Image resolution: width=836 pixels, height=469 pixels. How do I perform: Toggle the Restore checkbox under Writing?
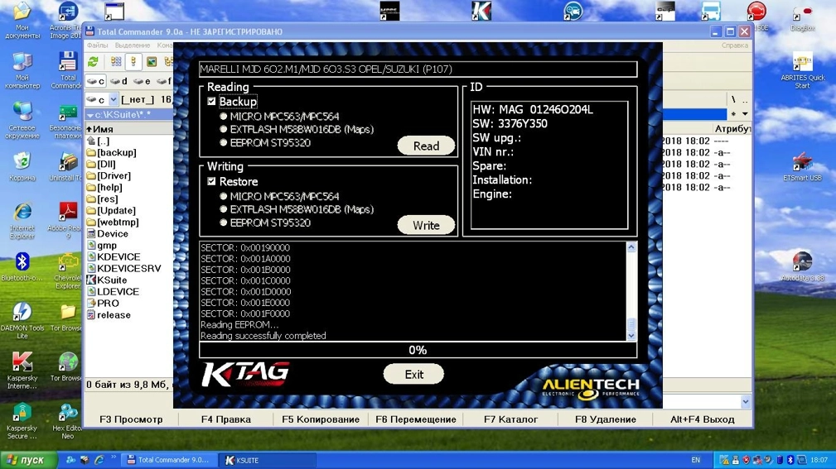point(211,181)
